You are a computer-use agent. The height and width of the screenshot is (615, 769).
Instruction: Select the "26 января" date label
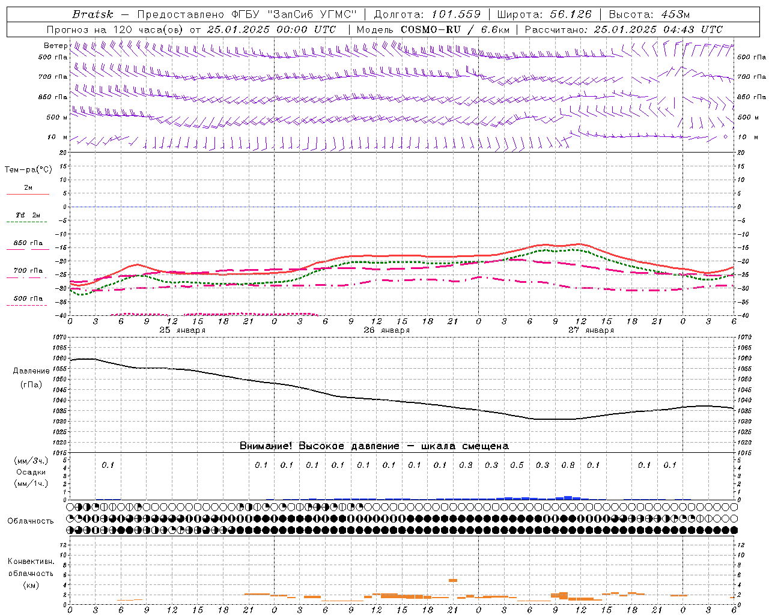(387, 330)
